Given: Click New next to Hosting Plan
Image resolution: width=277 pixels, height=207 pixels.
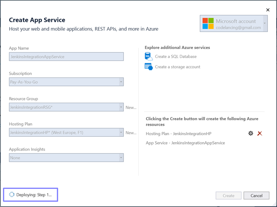Looking at the screenshot, I should click(131, 133).
